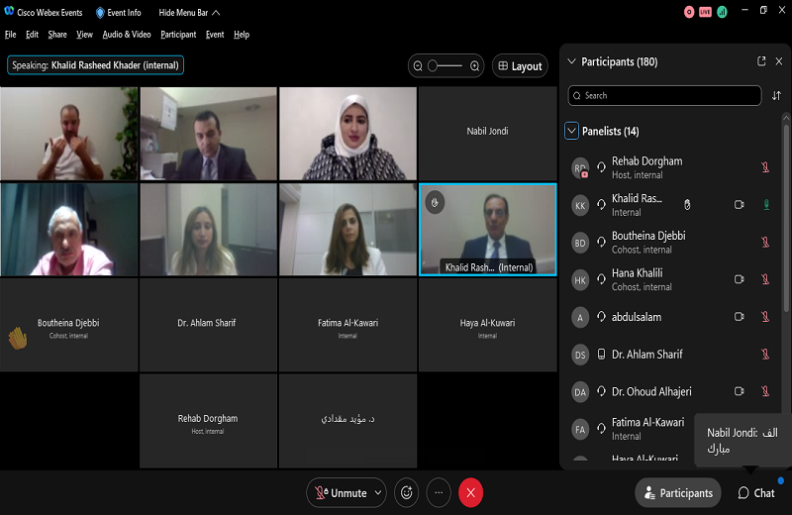Click the zoom in magnifier icon
The width and height of the screenshot is (792, 515).
coord(475,66)
